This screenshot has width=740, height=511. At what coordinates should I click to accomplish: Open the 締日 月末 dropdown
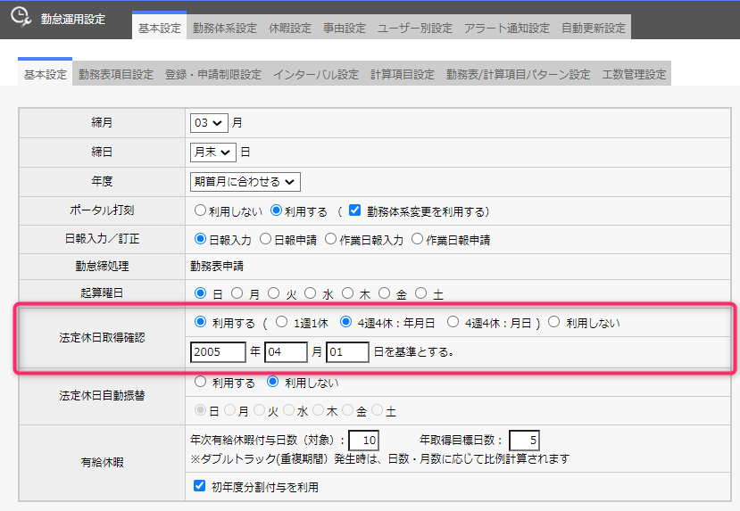213,152
